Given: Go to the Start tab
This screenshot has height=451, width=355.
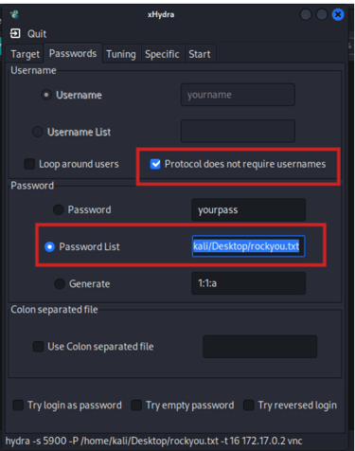Looking at the screenshot, I should click(x=200, y=54).
